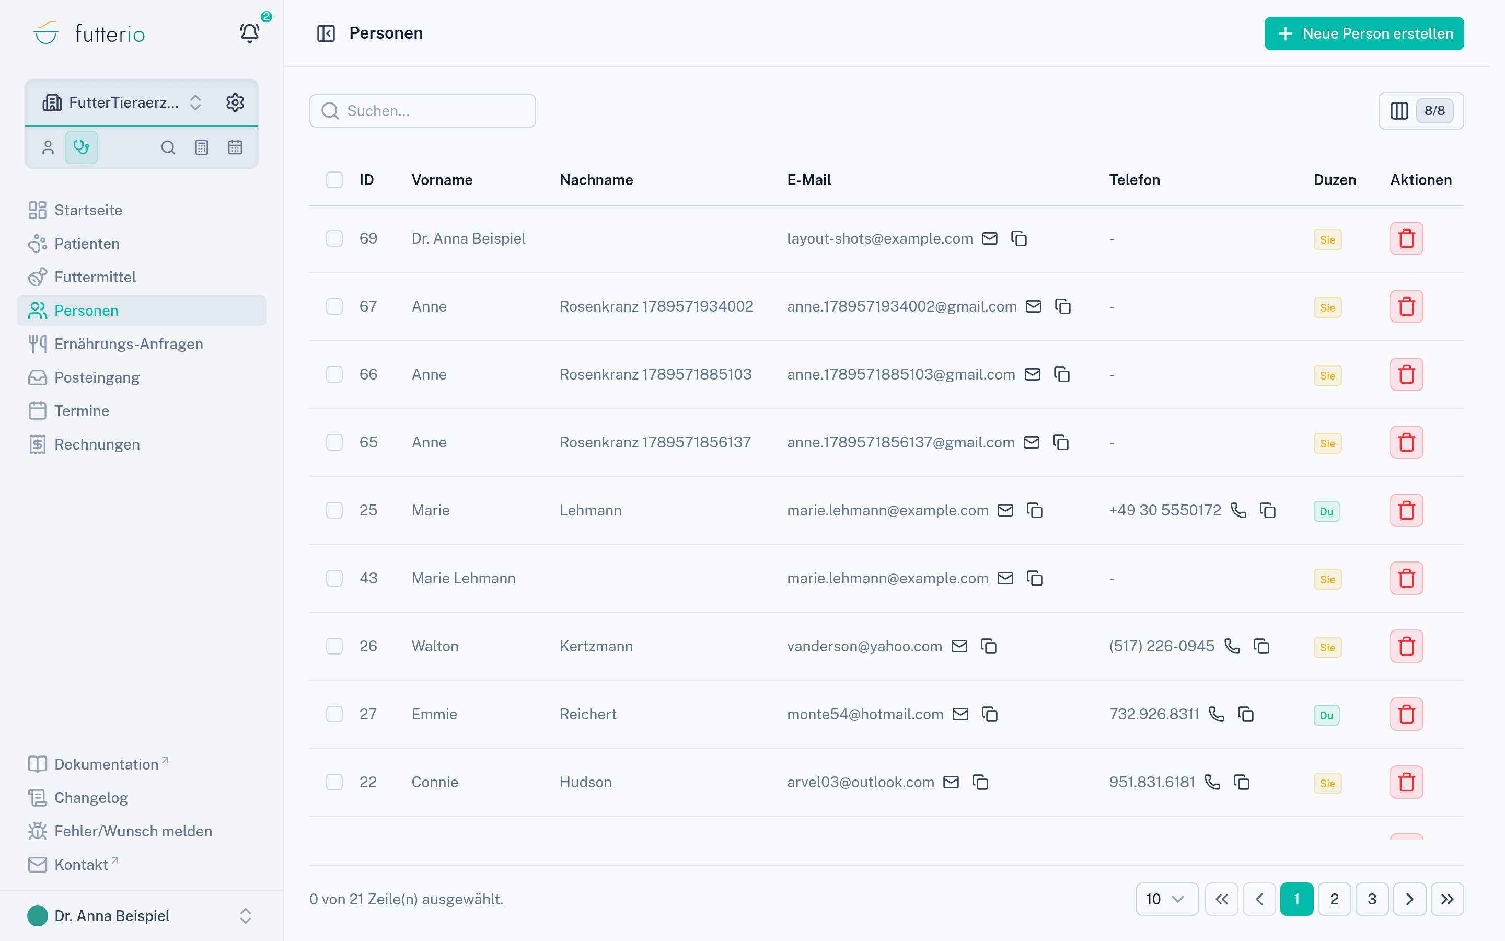1505x941 pixels.
Task: Delete person Dr. Anna Beispiel ID 69
Action: [1406, 238]
